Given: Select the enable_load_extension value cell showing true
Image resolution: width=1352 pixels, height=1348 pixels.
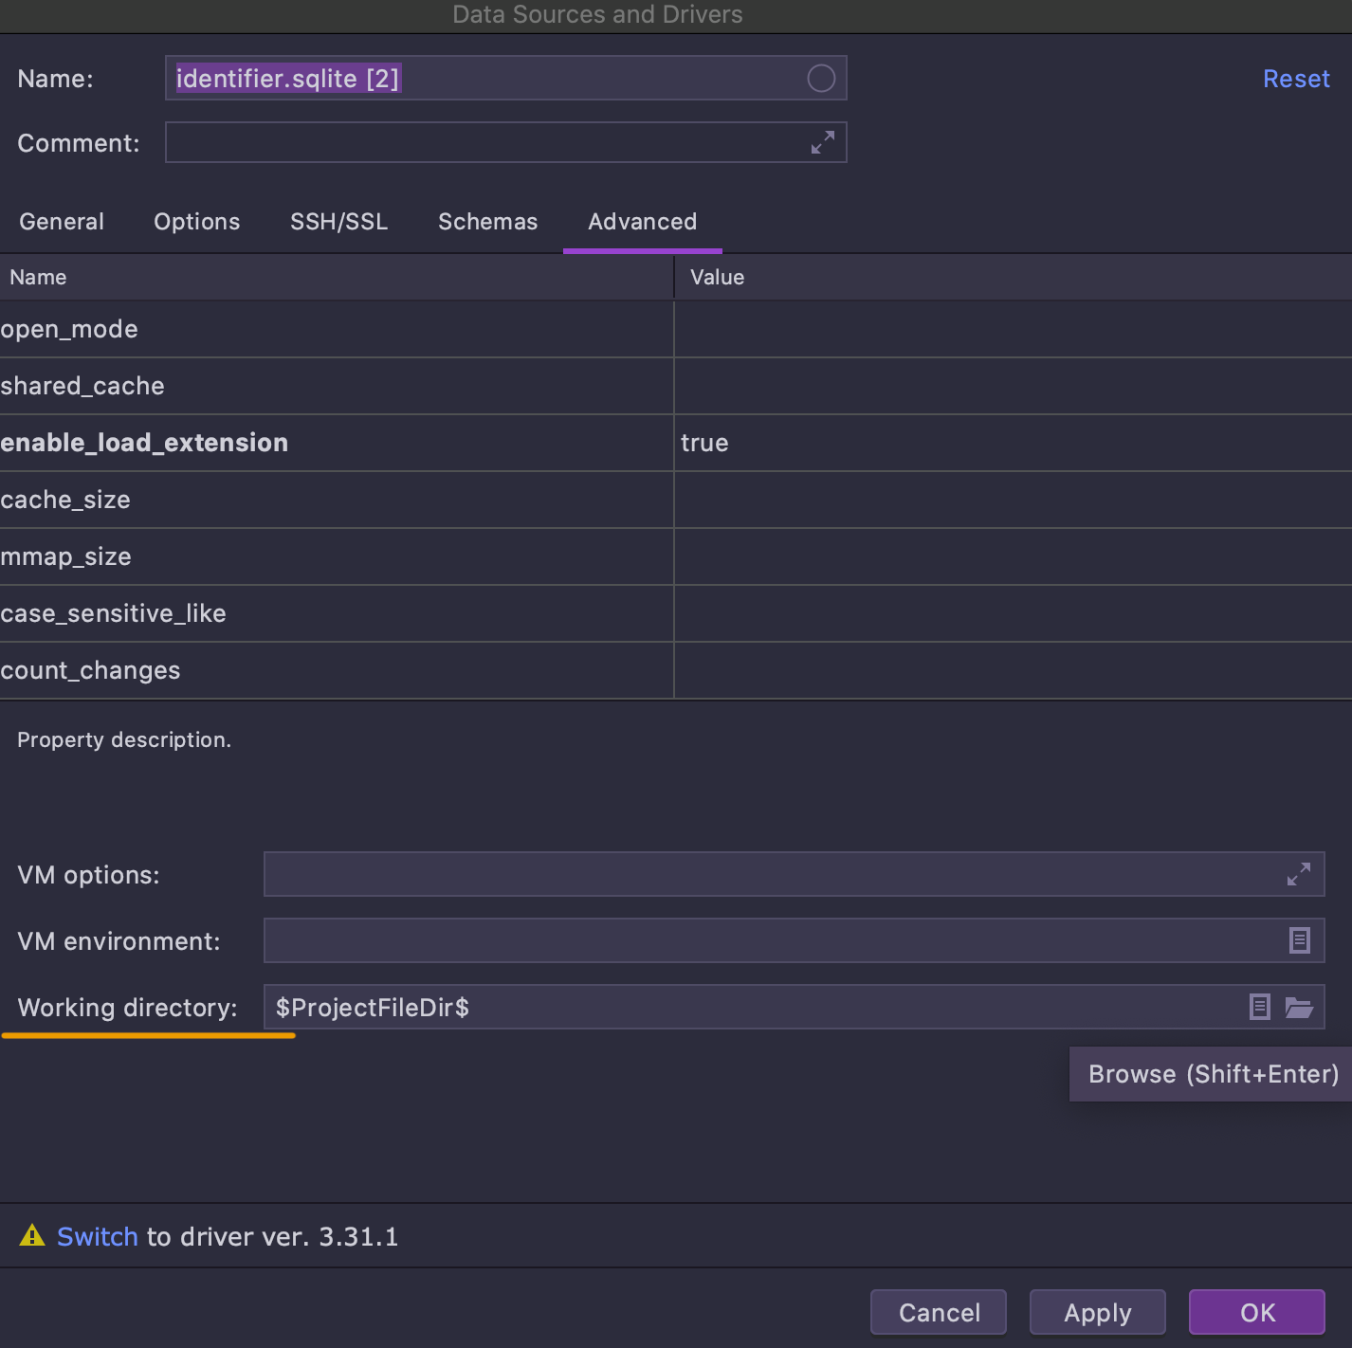Looking at the screenshot, I should (x=1013, y=443).
